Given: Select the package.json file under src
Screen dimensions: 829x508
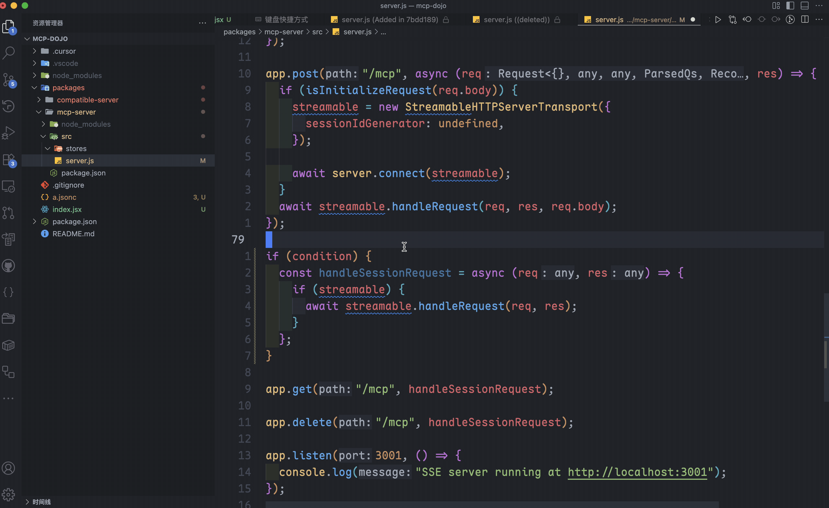Looking at the screenshot, I should pyautogui.click(x=83, y=173).
